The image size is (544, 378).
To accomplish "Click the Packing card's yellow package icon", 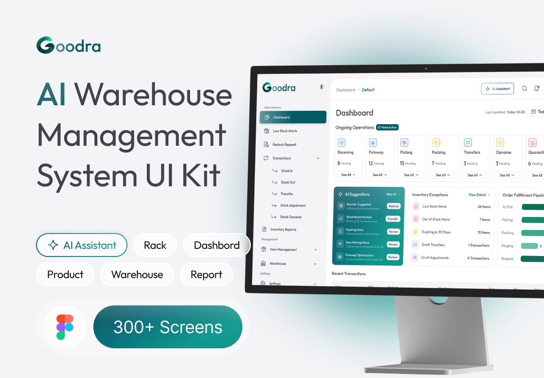I will (435, 143).
